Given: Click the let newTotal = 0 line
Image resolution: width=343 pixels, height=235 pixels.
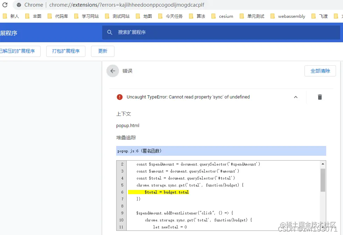Looking at the screenshot, I should coord(170,227).
